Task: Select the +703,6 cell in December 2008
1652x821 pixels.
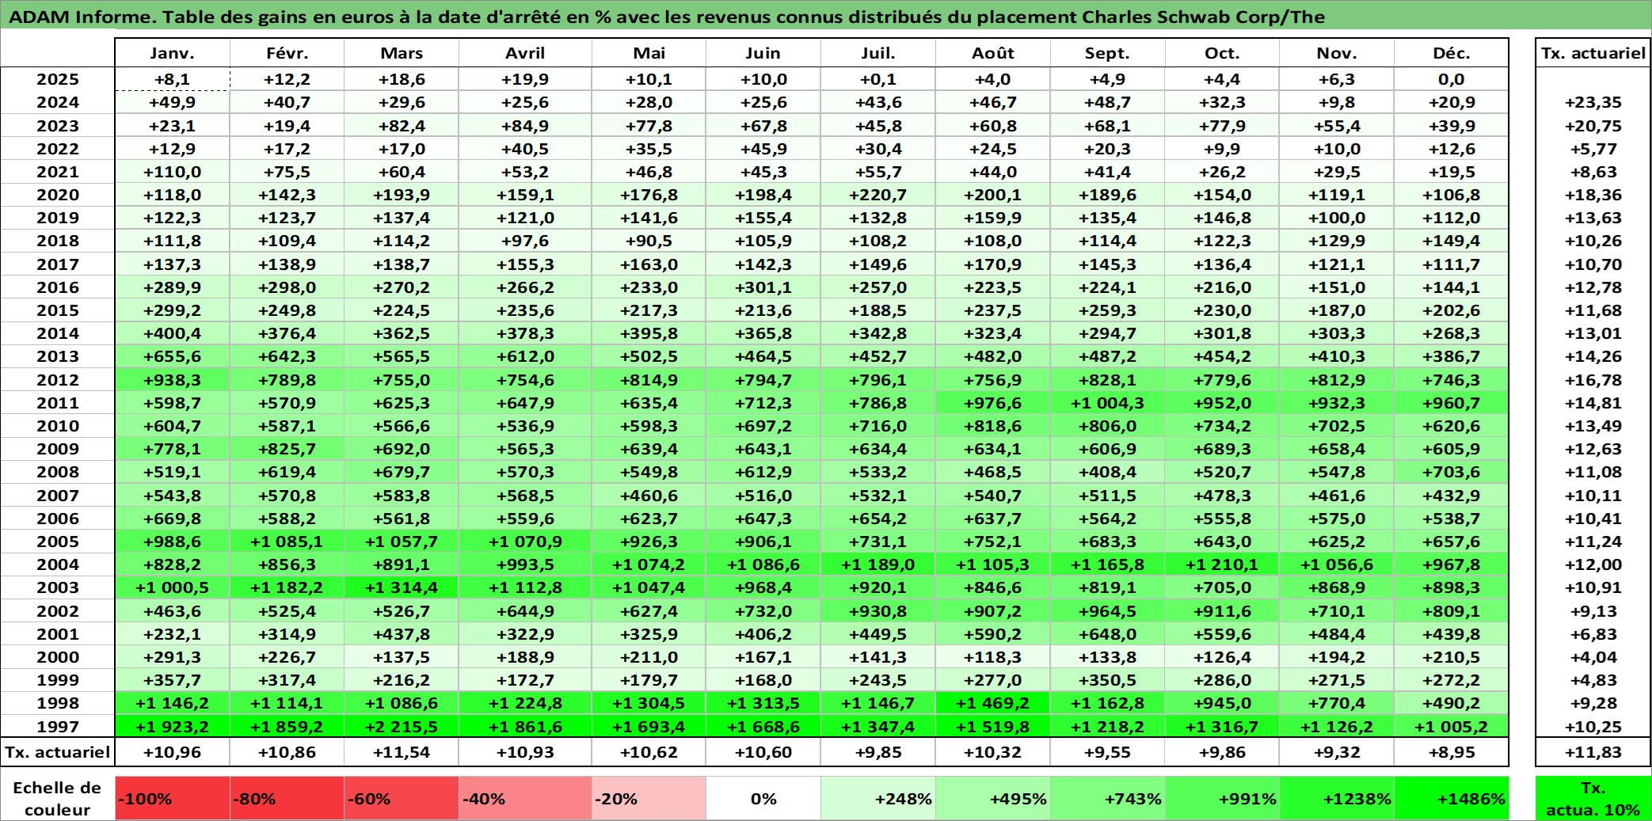Action: point(1451,472)
